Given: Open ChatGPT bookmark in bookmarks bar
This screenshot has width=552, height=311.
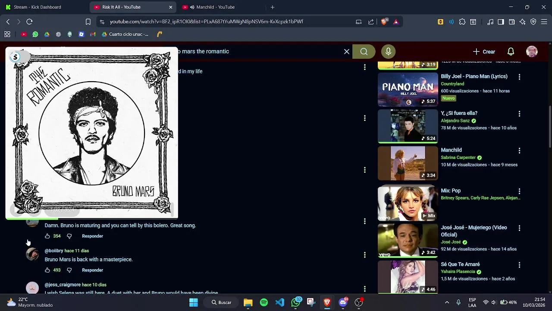Looking at the screenshot, I should tap(58, 34).
